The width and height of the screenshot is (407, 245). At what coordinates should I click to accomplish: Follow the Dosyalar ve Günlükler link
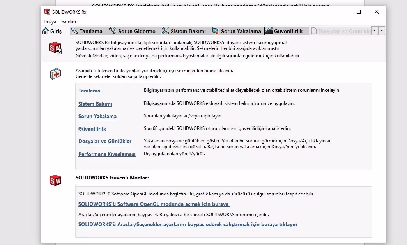point(105,141)
